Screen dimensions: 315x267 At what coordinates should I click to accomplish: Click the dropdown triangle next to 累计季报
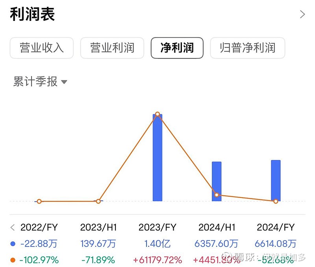[x=64, y=82]
